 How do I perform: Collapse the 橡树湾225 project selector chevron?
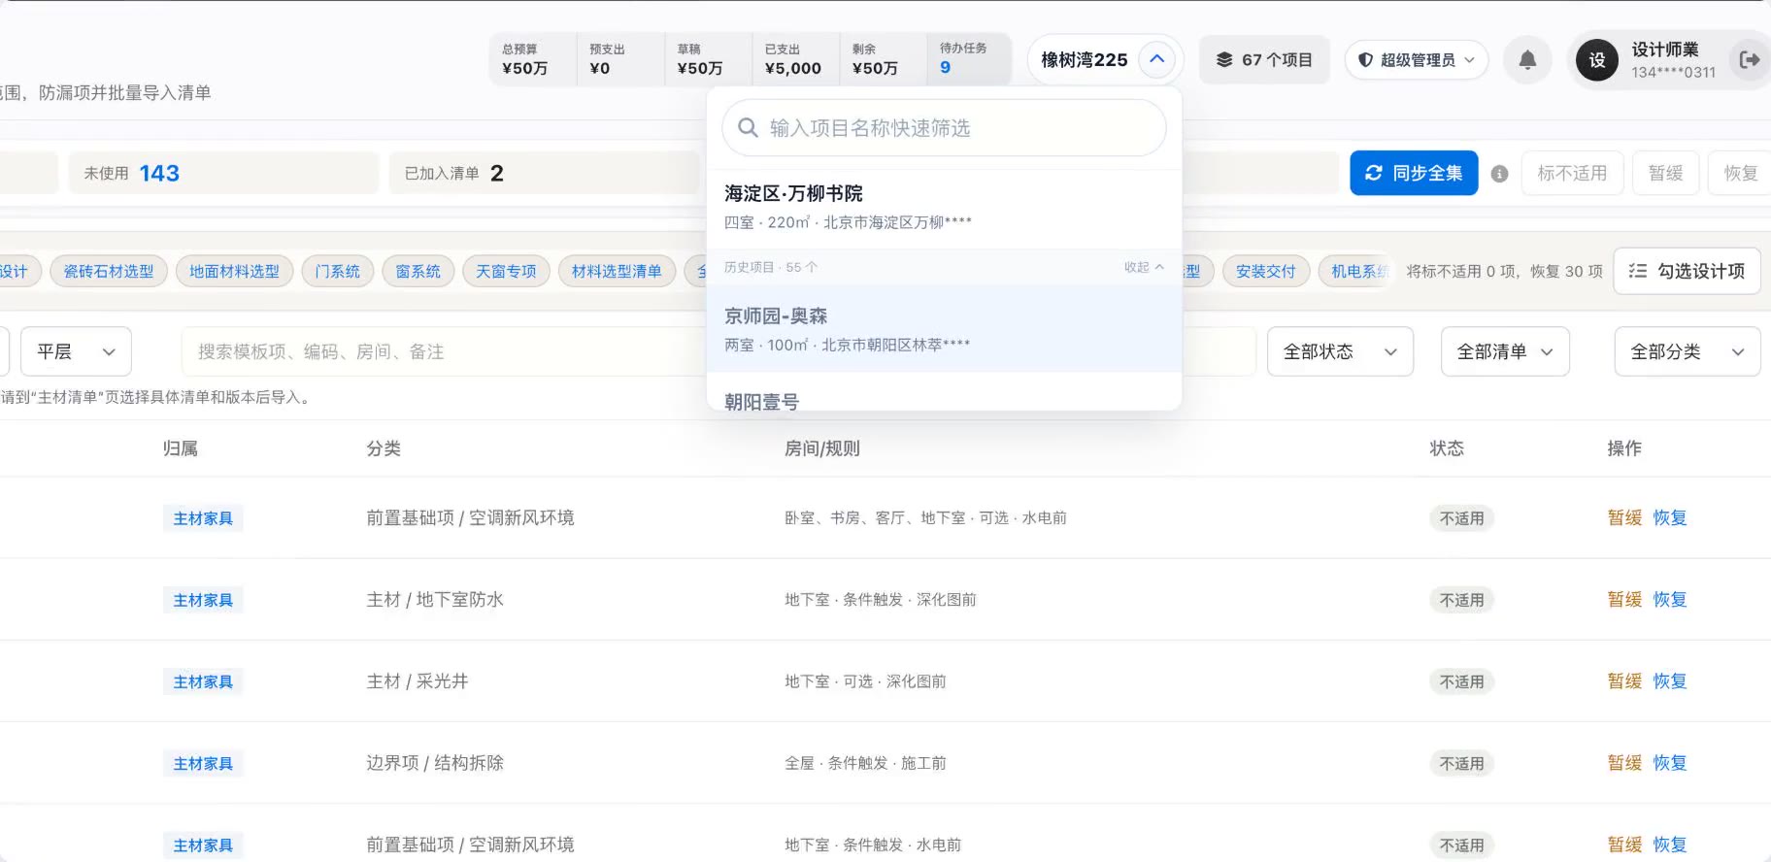1156,59
